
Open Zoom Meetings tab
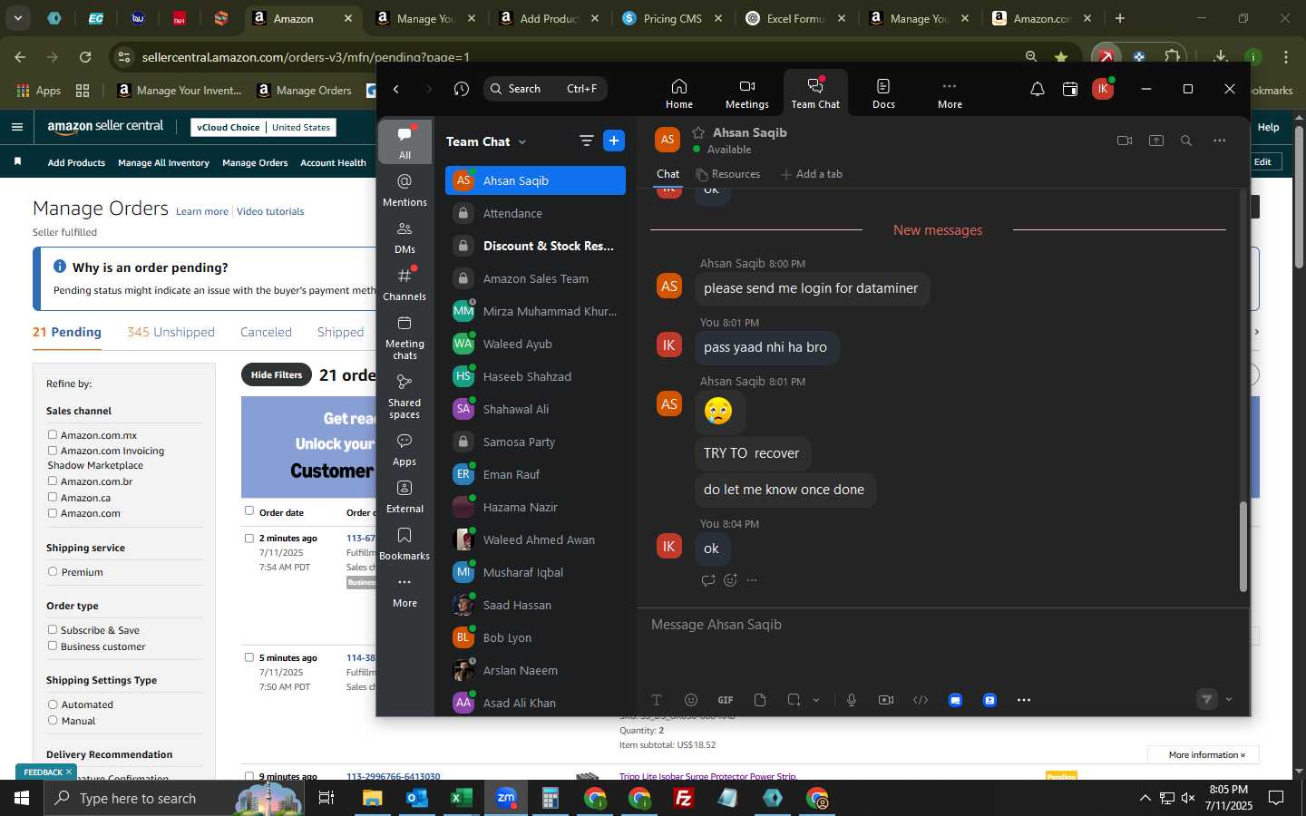click(x=746, y=93)
